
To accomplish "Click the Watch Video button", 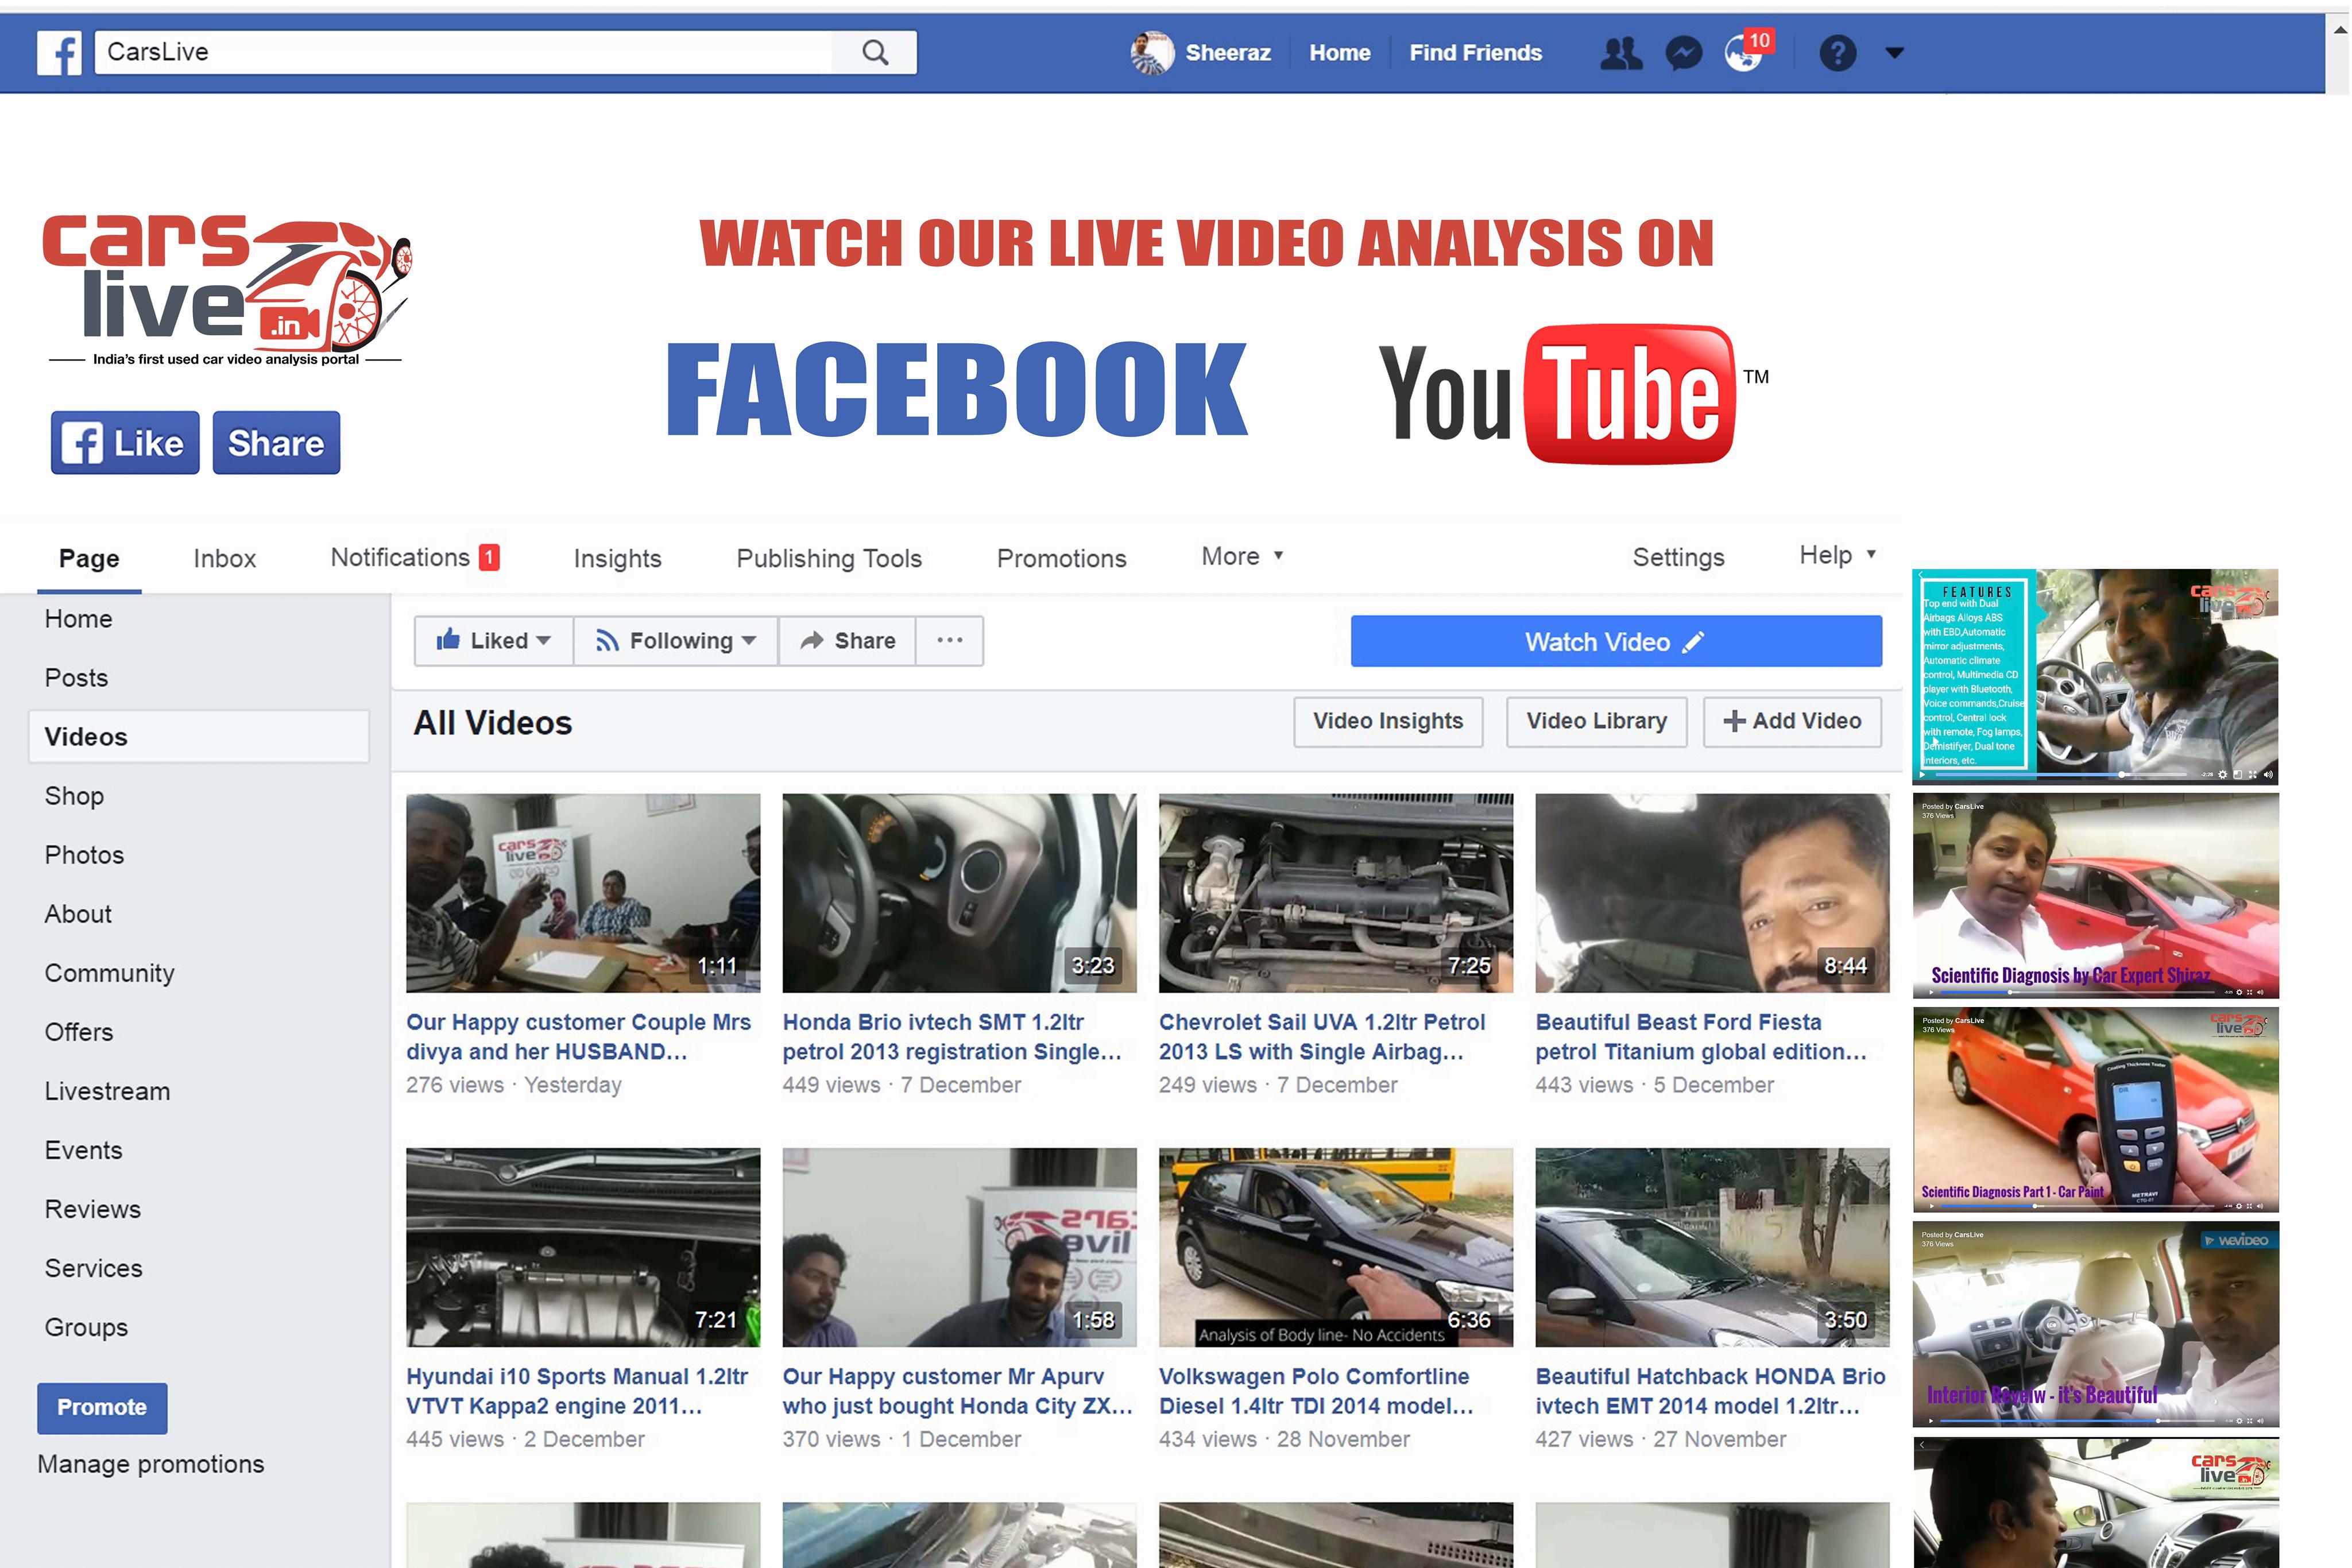I will [x=1615, y=641].
